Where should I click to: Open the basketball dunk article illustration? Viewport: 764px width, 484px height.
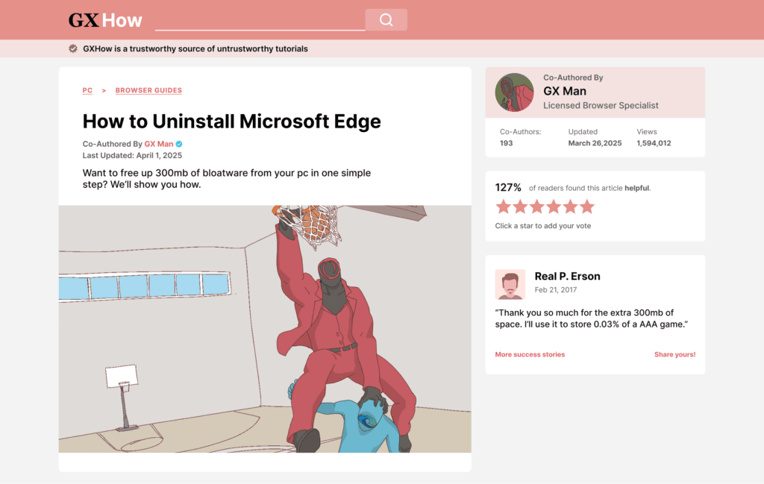[265, 329]
